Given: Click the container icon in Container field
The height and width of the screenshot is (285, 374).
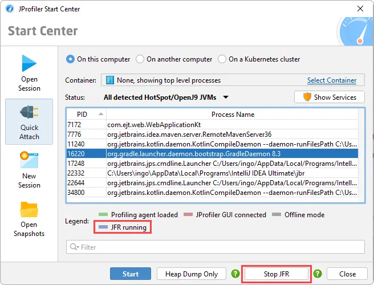Looking at the screenshot, I should pyautogui.click(x=109, y=80).
